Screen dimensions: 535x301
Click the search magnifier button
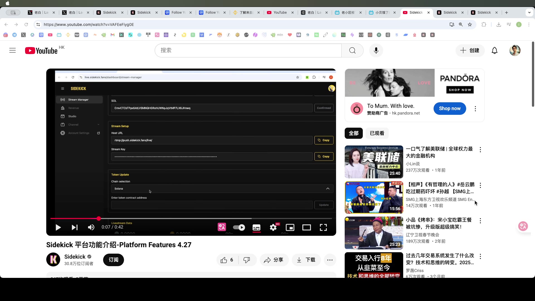point(352,50)
